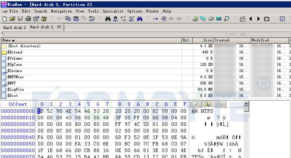
Task: Click the blue binoculars Simultaneous Search icon
Action: pyautogui.click(x=140, y=19)
